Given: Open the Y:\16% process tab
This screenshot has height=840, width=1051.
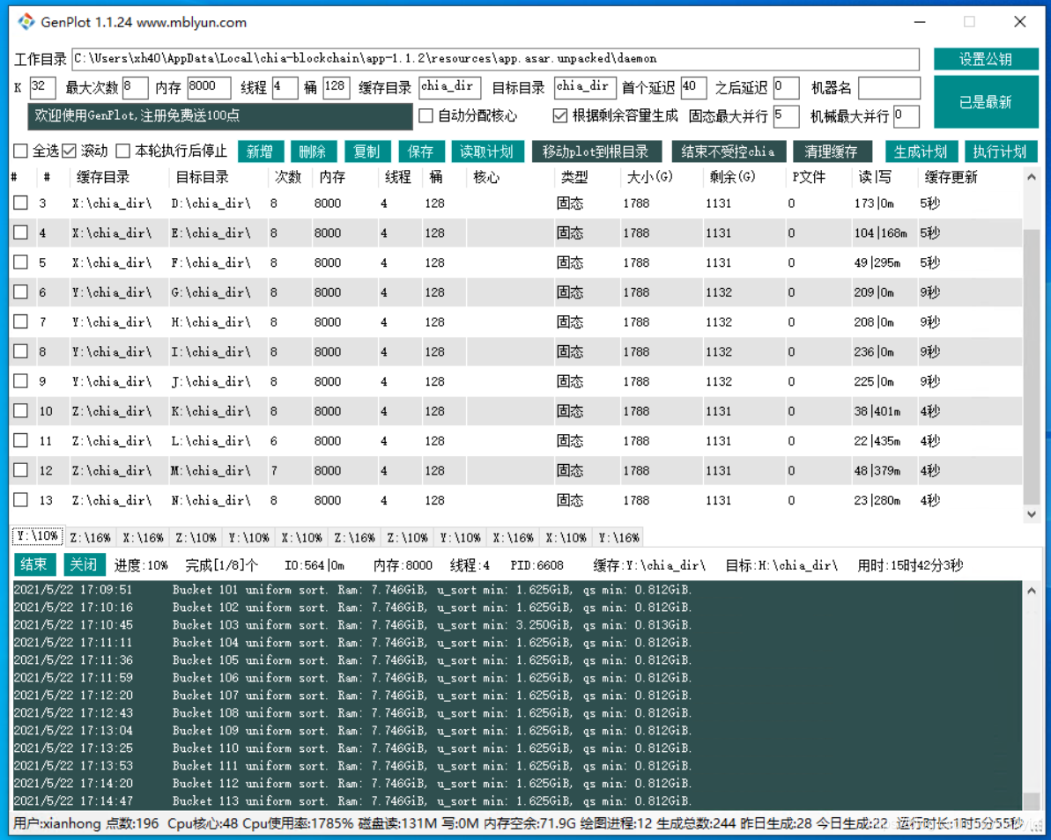Looking at the screenshot, I should pyautogui.click(x=618, y=537).
